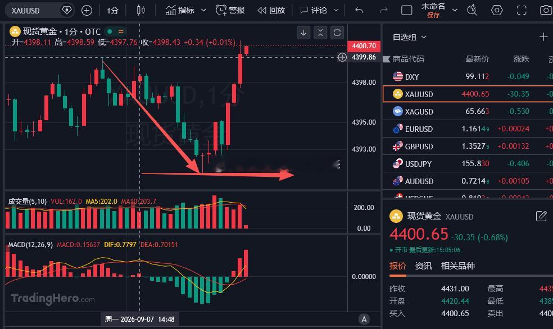This screenshot has height=329, width=553.
Task: Switch to the 资讯 news tab
Action: point(424,266)
